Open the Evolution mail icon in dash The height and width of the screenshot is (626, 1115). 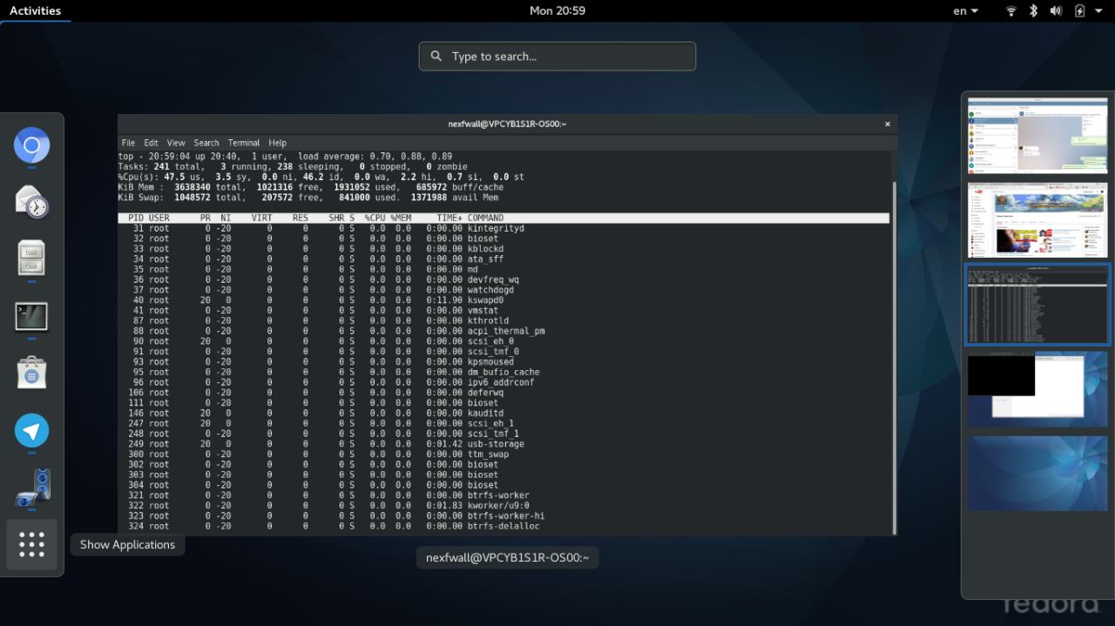pos(31,202)
